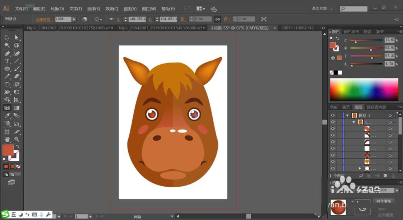Click the 不透明度 link in the control bar
Image resolution: width=403 pixels, height=220 pixels.
pos(44,19)
